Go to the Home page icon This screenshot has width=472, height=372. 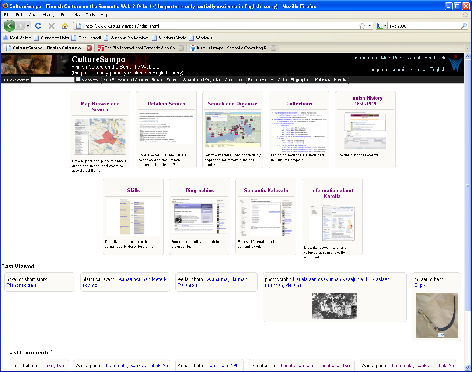65,26
